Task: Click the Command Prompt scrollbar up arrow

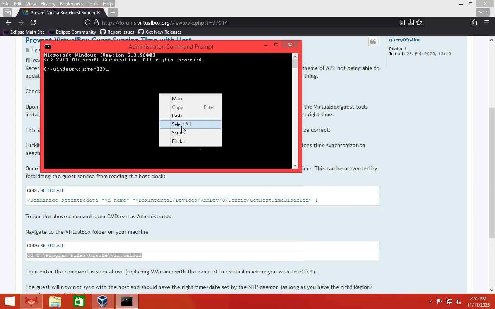Action: tap(295, 56)
